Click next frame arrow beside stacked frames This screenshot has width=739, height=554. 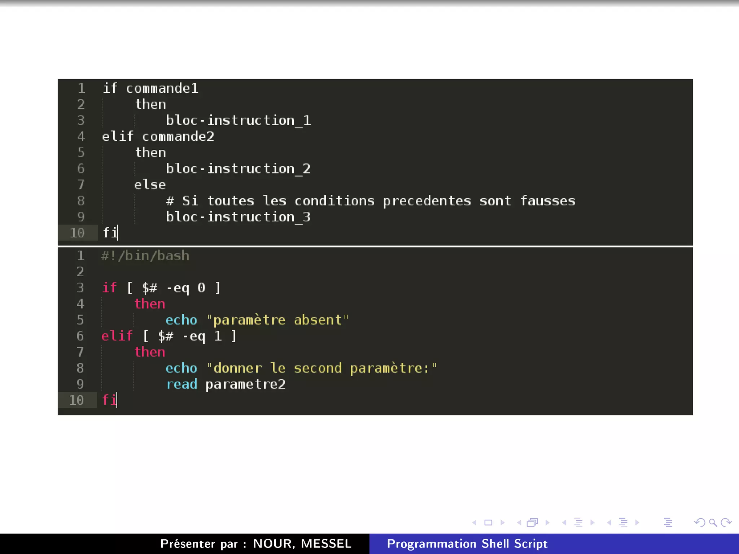[x=547, y=523]
